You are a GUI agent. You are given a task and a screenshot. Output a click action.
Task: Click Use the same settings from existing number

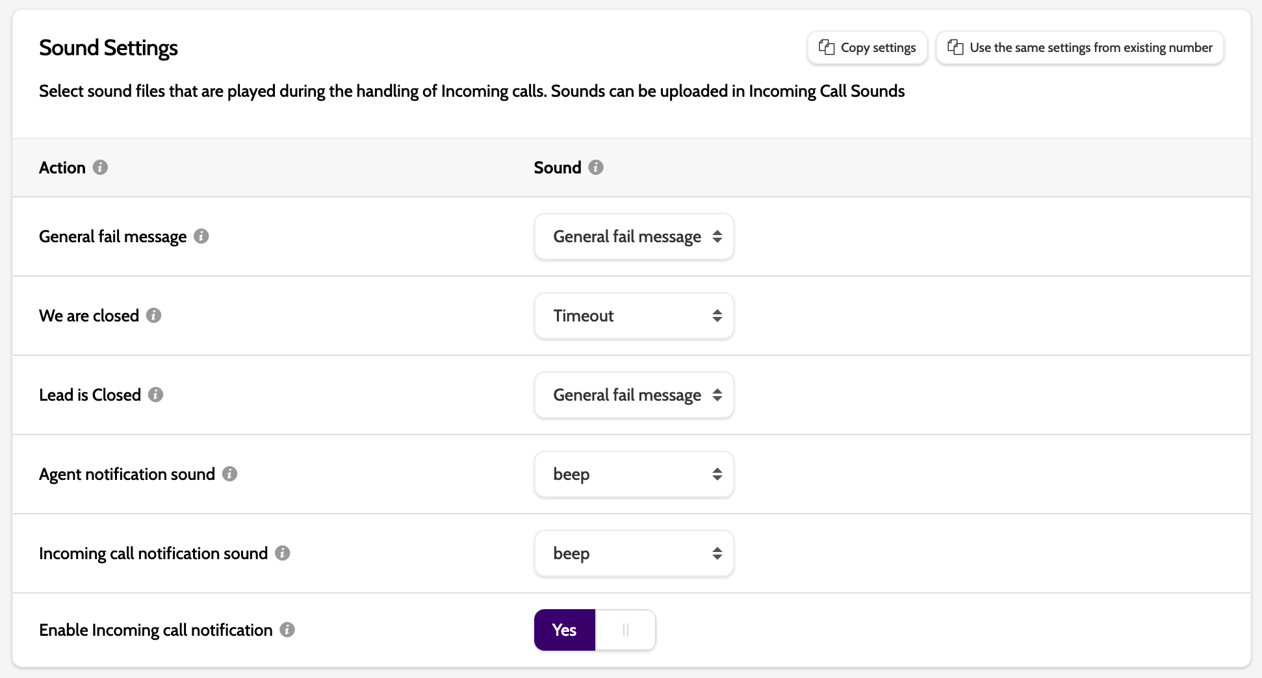click(x=1079, y=47)
